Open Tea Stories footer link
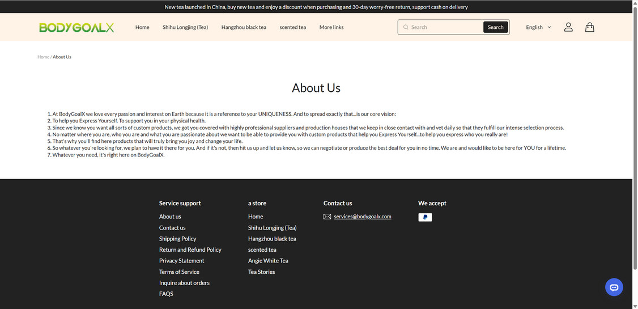Screen dimensions: 638x309 point(262,272)
